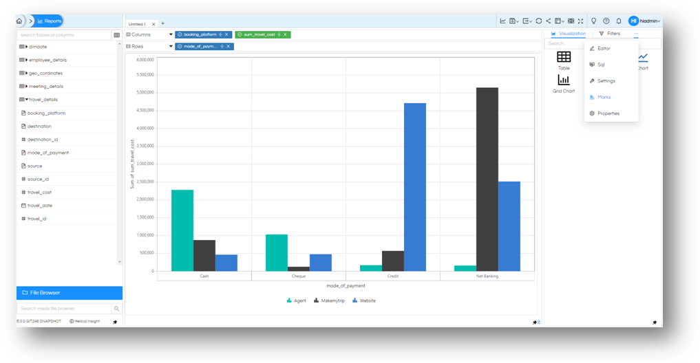
Task: Toggle the check circle on sum_travel_cost pill
Action: tap(240, 34)
